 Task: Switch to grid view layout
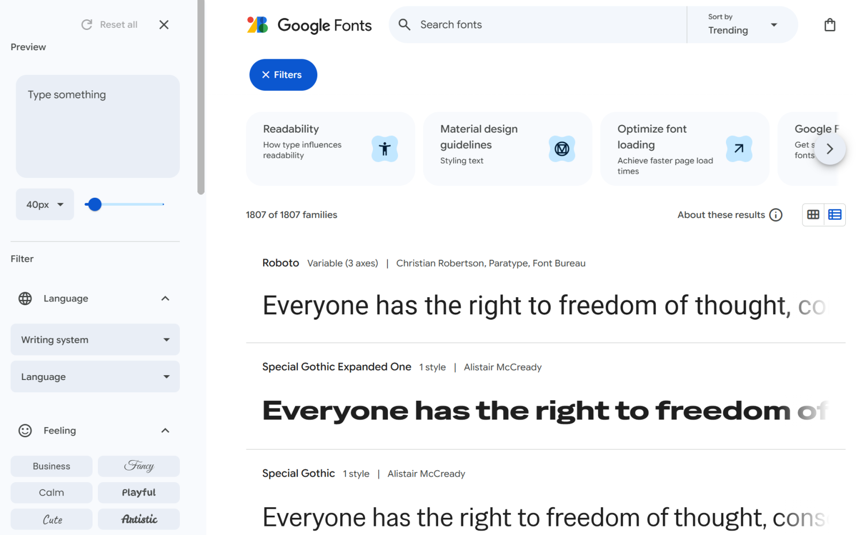pos(813,215)
